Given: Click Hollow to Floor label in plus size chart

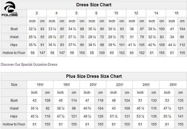Looking at the screenshot, I should pos(14,124).
